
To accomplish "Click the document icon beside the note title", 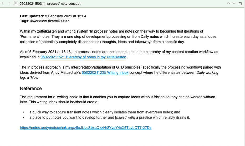I will pos(16,3).
